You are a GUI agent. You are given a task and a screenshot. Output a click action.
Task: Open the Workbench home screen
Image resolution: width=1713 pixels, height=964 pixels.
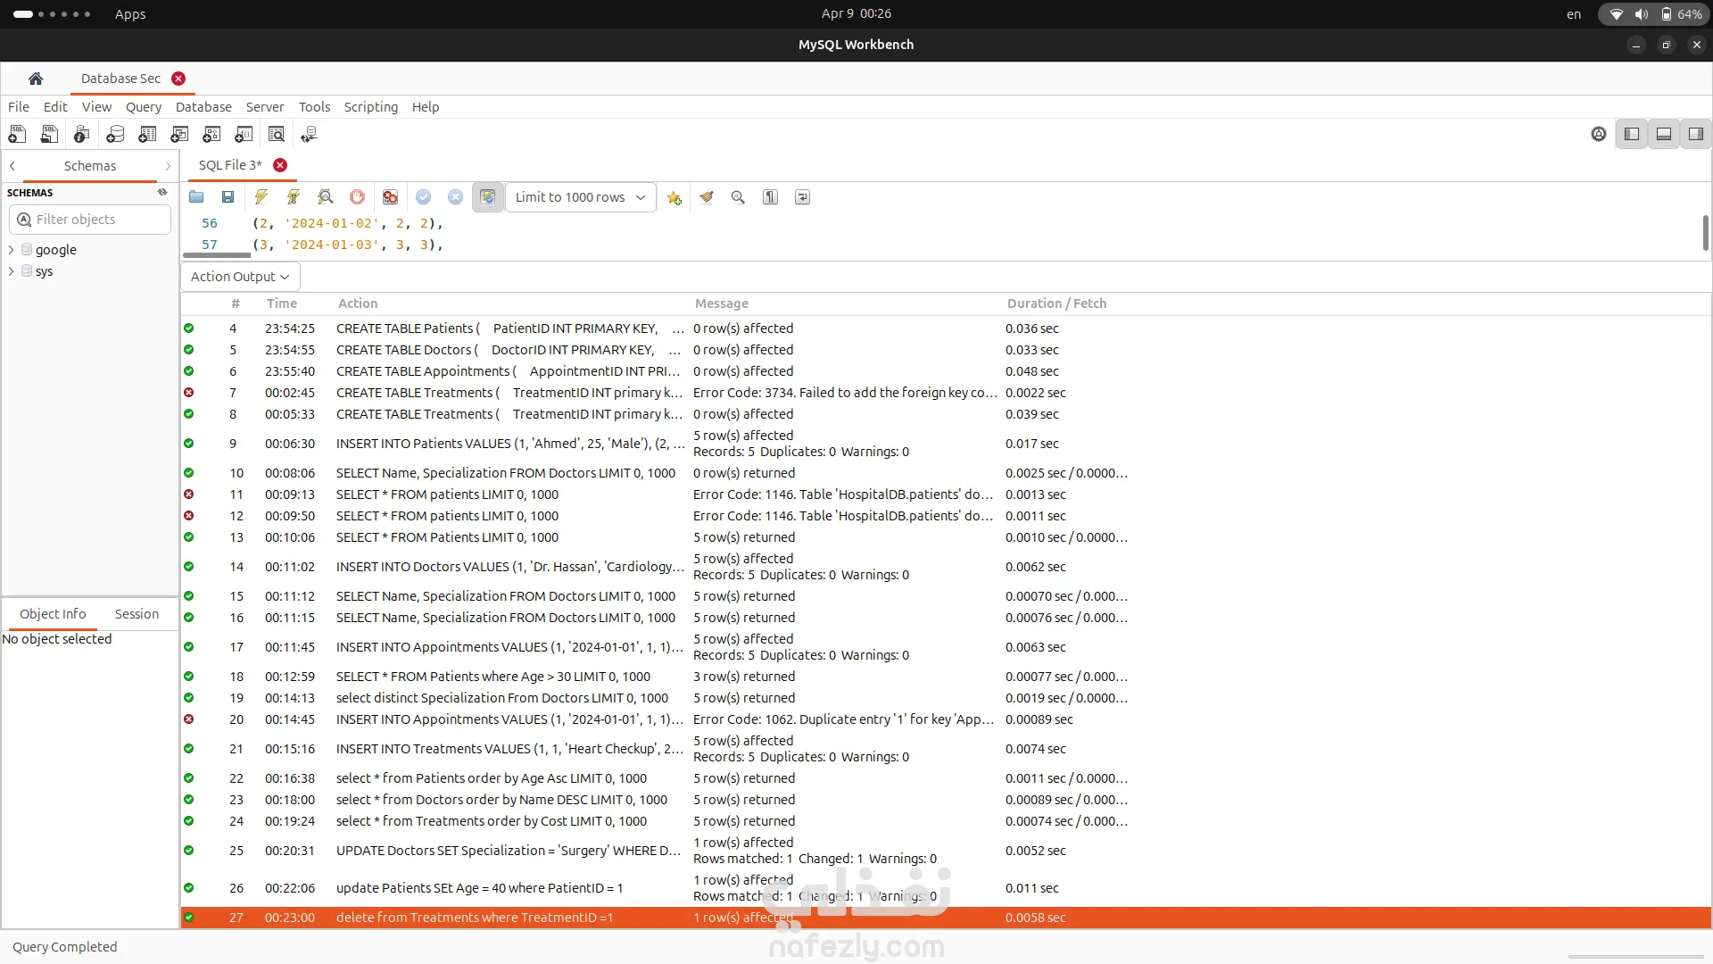(36, 79)
